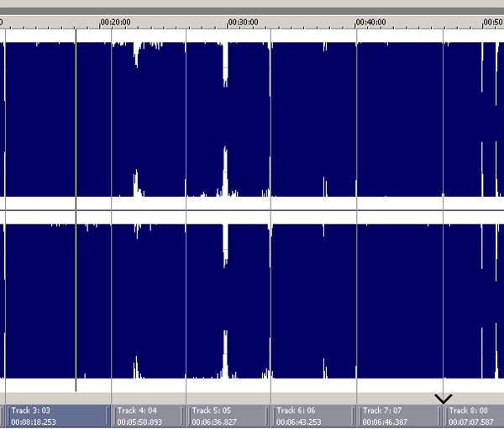Click the Track 3 duration 00:08:18.253
The image size is (504, 429).
click(x=34, y=421)
